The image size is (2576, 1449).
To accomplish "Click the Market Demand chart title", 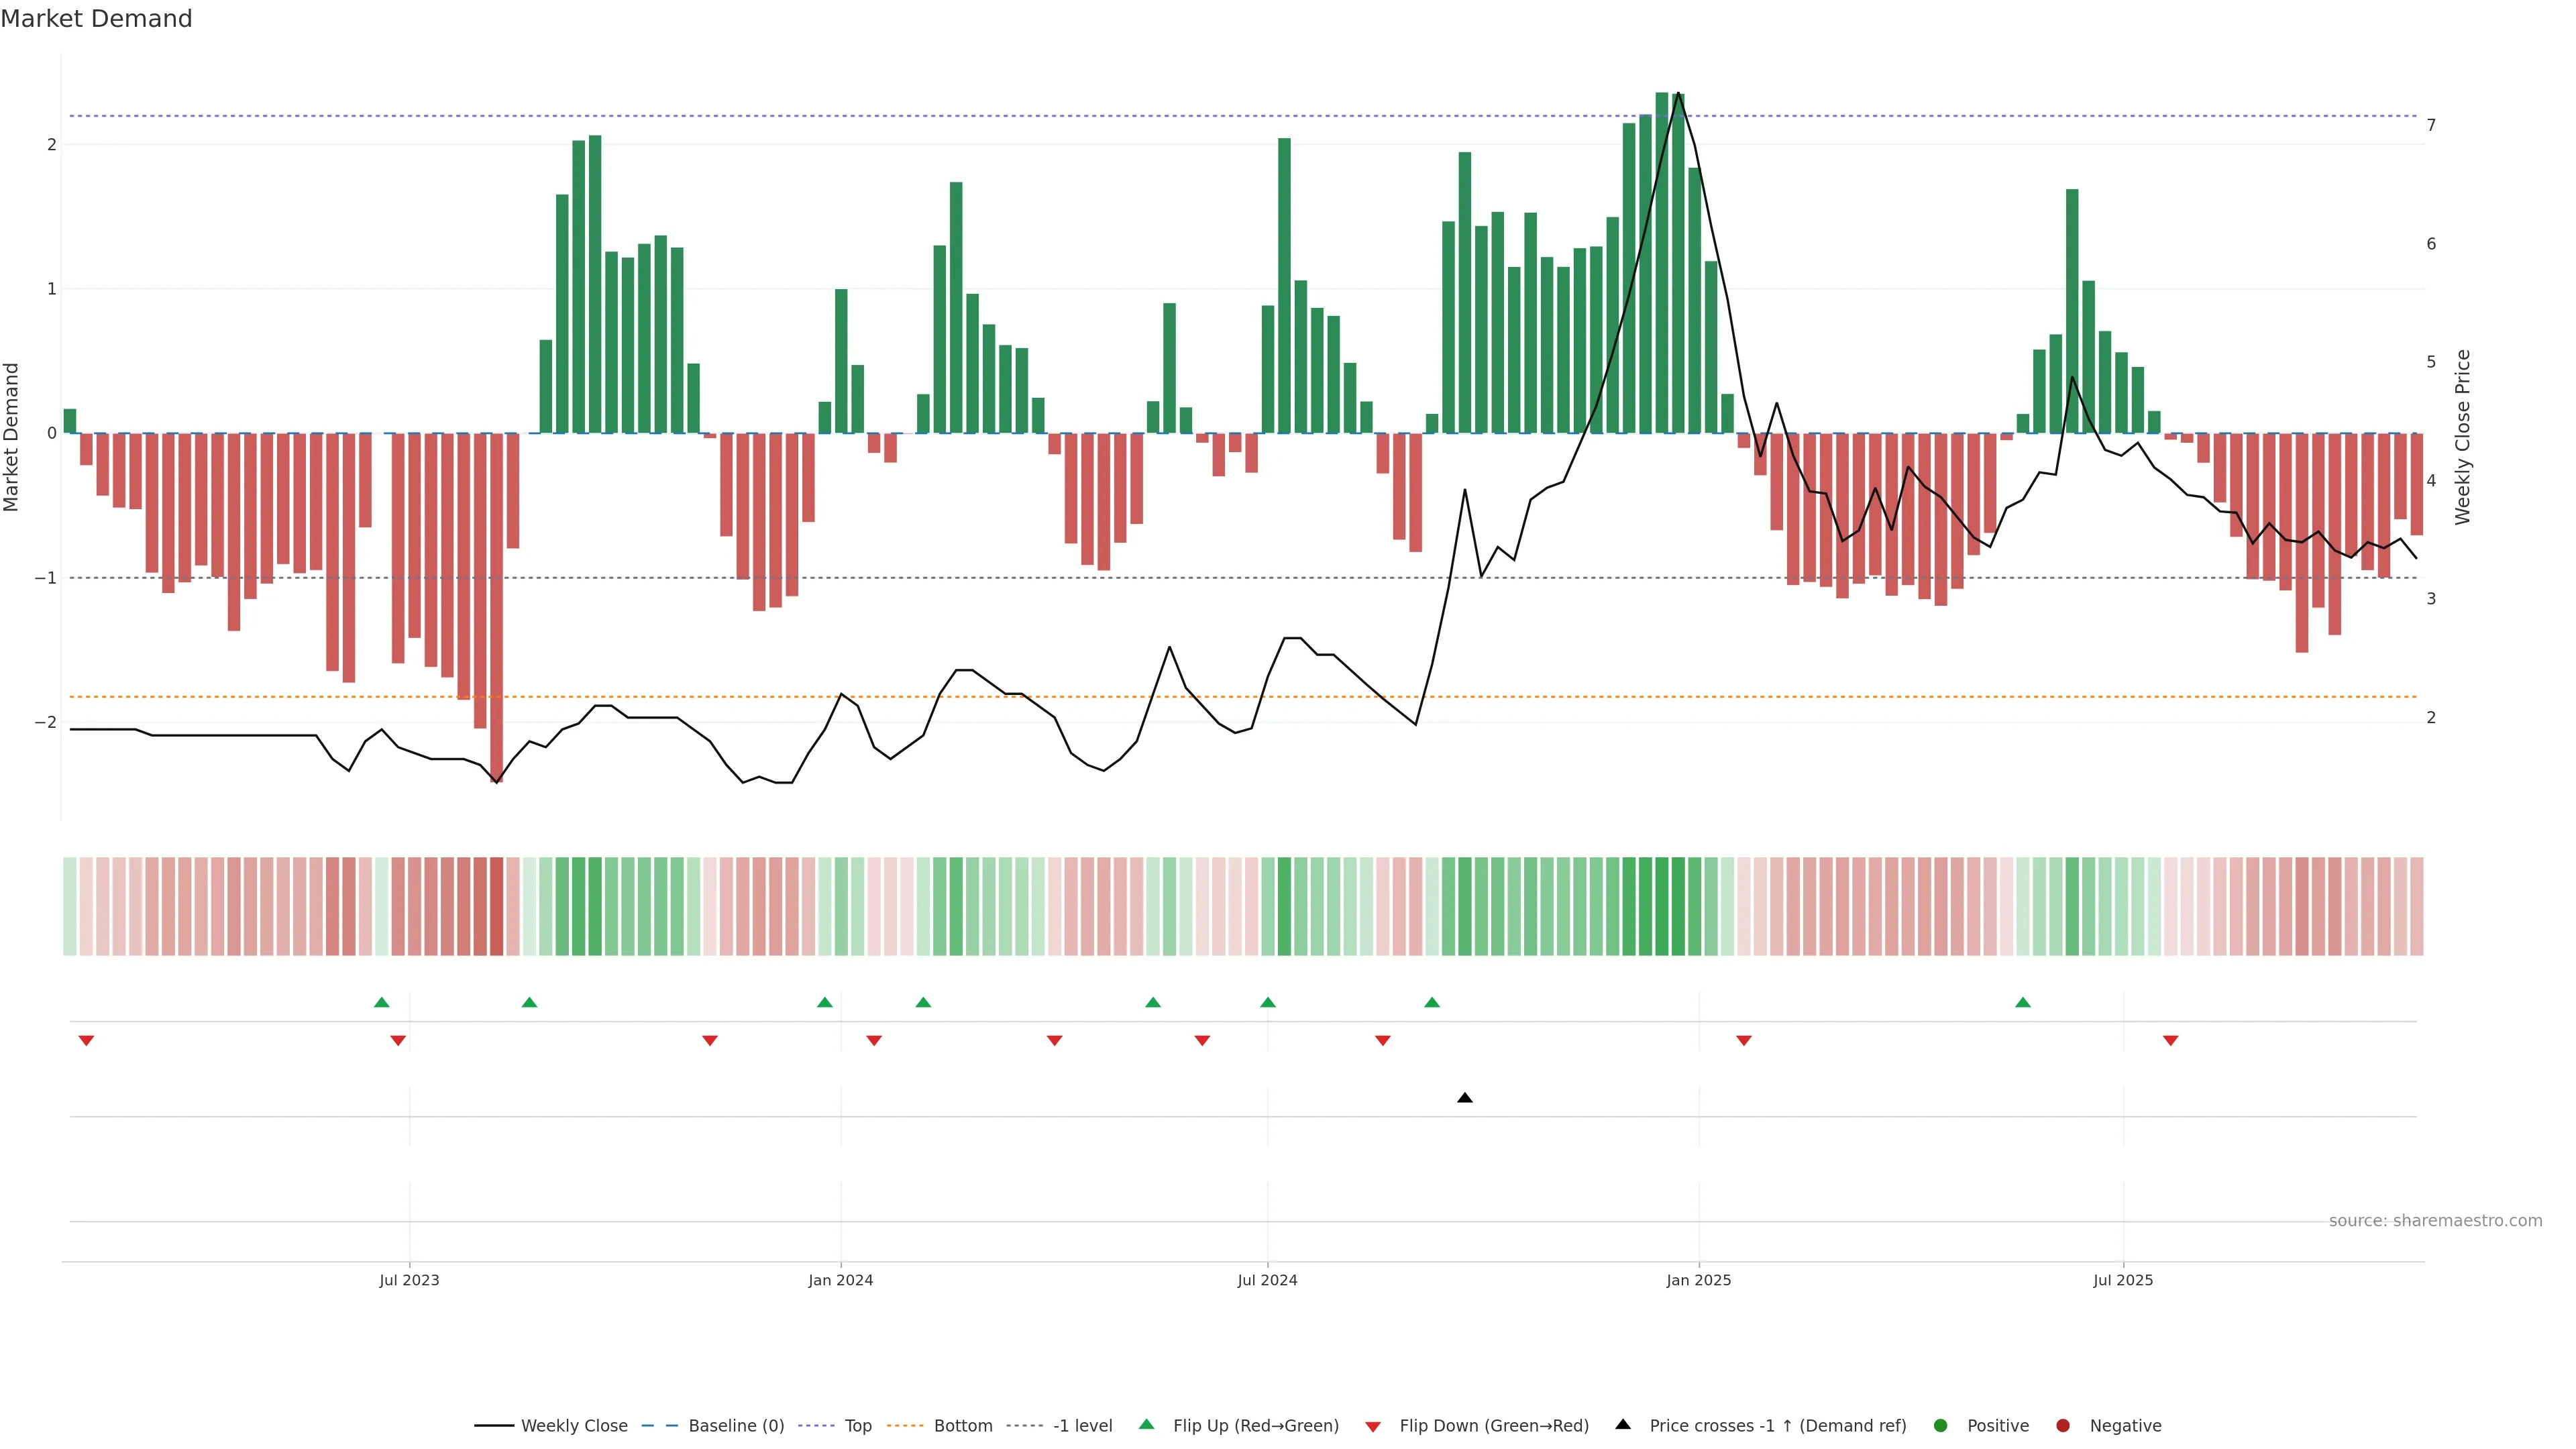I will coord(96,19).
